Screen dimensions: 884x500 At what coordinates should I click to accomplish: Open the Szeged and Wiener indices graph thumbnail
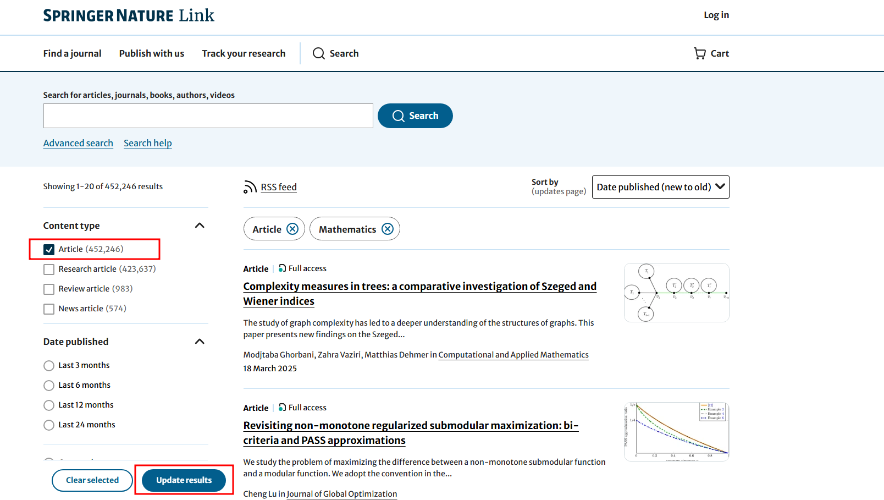point(676,293)
